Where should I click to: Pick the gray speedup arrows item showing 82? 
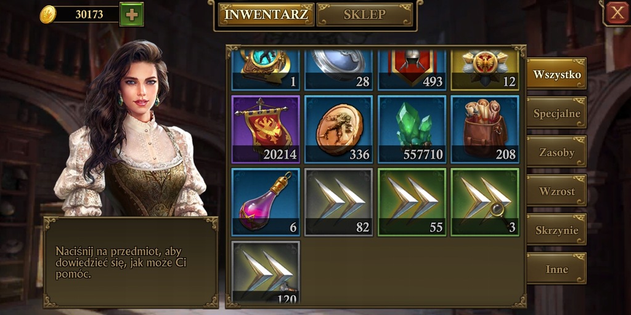pos(339,202)
